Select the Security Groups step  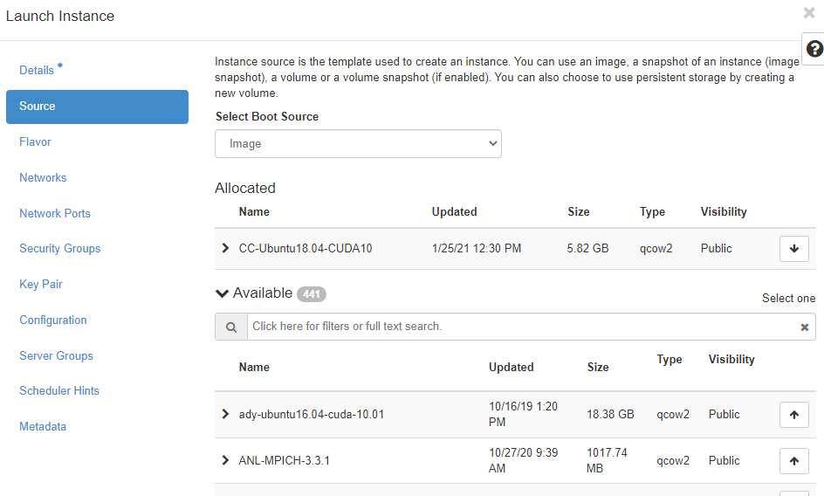click(x=59, y=249)
